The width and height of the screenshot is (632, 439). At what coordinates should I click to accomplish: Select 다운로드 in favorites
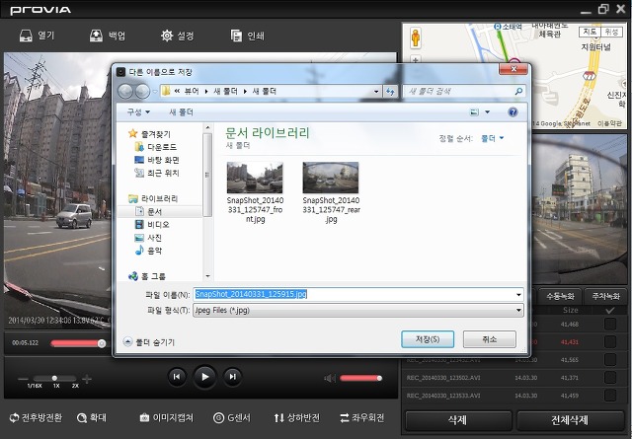pos(156,147)
